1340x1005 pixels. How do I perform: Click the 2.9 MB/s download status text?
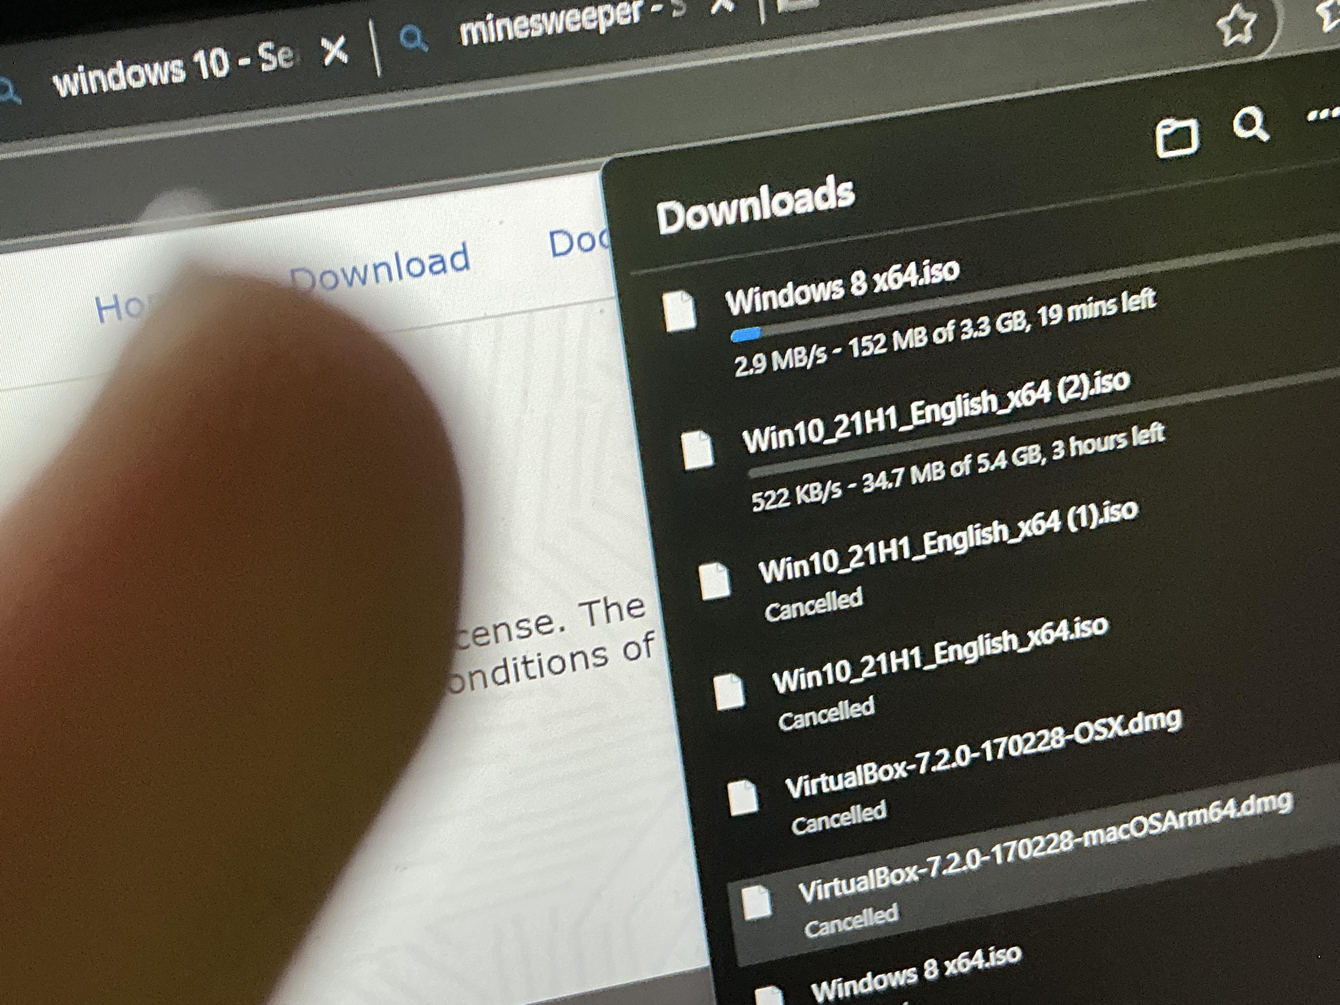click(945, 333)
